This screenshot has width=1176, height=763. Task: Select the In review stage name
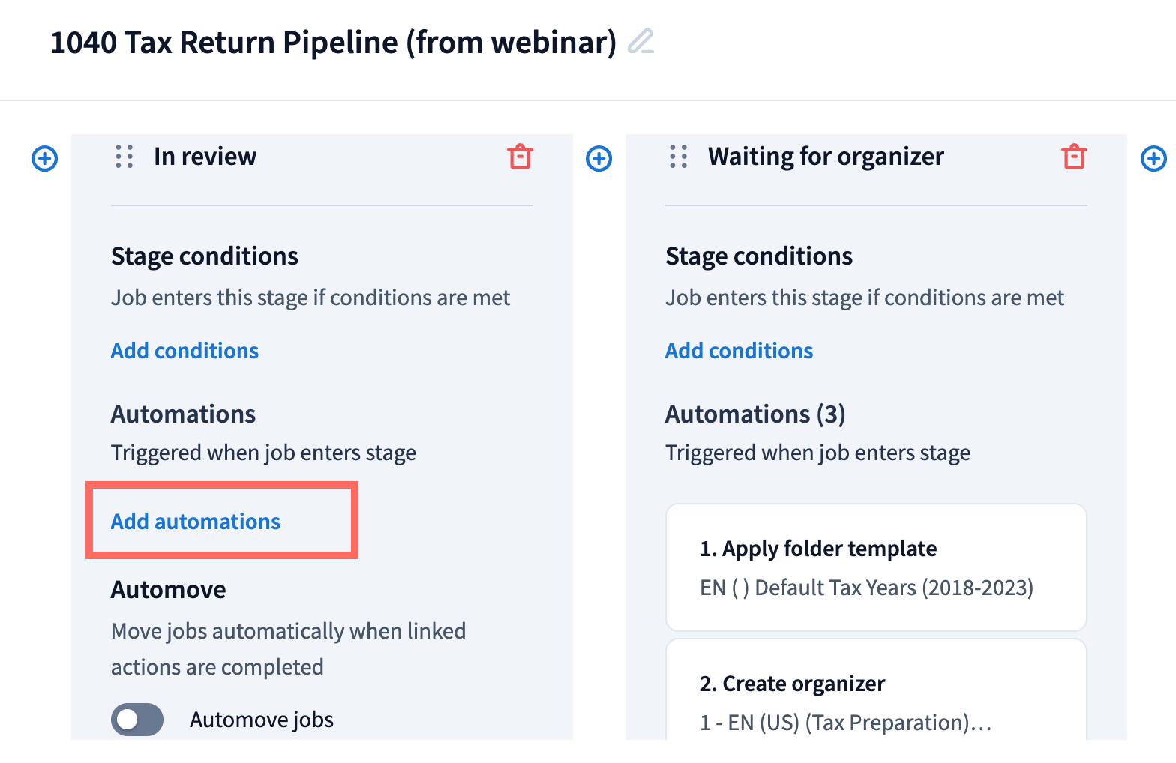click(205, 157)
